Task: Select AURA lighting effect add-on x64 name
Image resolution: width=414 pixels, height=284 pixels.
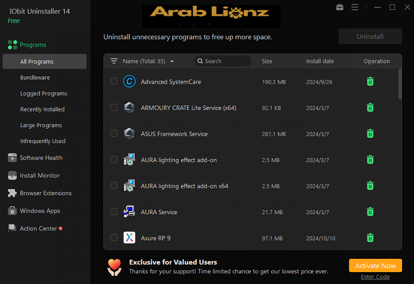Action: pyautogui.click(x=184, y=186)
